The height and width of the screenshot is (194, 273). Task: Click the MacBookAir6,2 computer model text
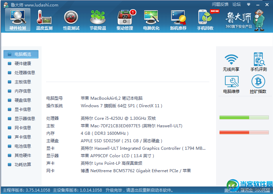pos(111,98)
